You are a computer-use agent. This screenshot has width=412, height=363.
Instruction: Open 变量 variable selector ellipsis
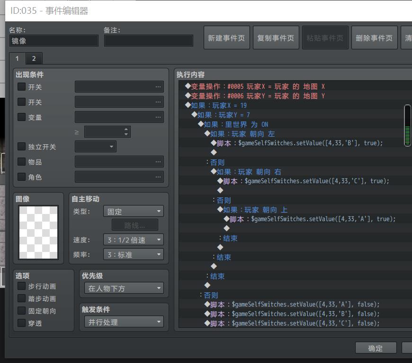click(158, 117)
